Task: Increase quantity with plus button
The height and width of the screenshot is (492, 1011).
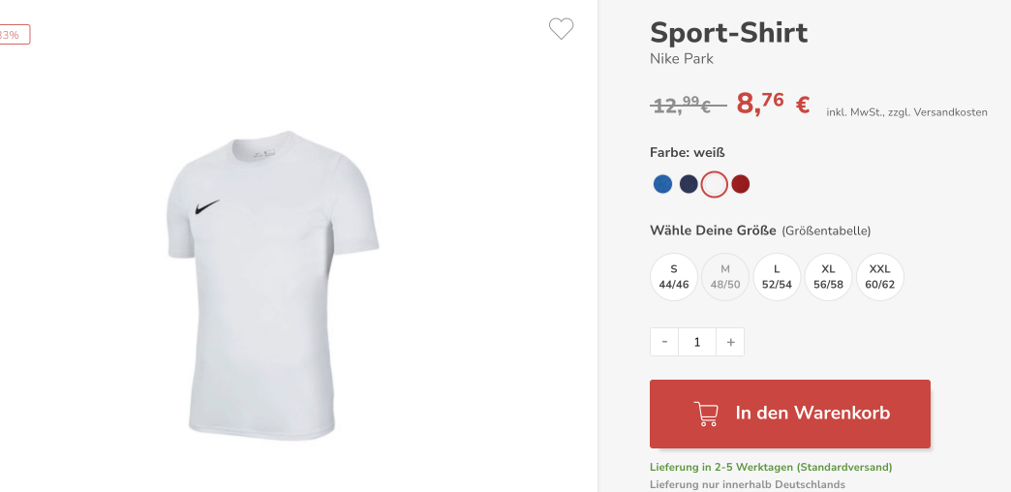Action: point(730,342)
